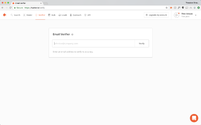Select the Bulk navigation item

pos(52,15)
